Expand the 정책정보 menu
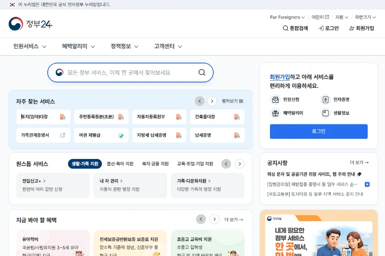 (125, 46)
